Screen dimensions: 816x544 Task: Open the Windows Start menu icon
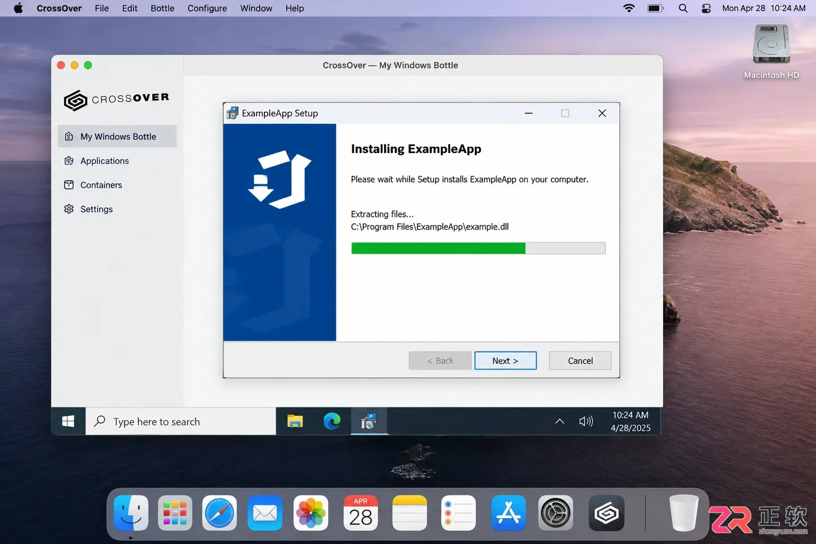(68, 422)
